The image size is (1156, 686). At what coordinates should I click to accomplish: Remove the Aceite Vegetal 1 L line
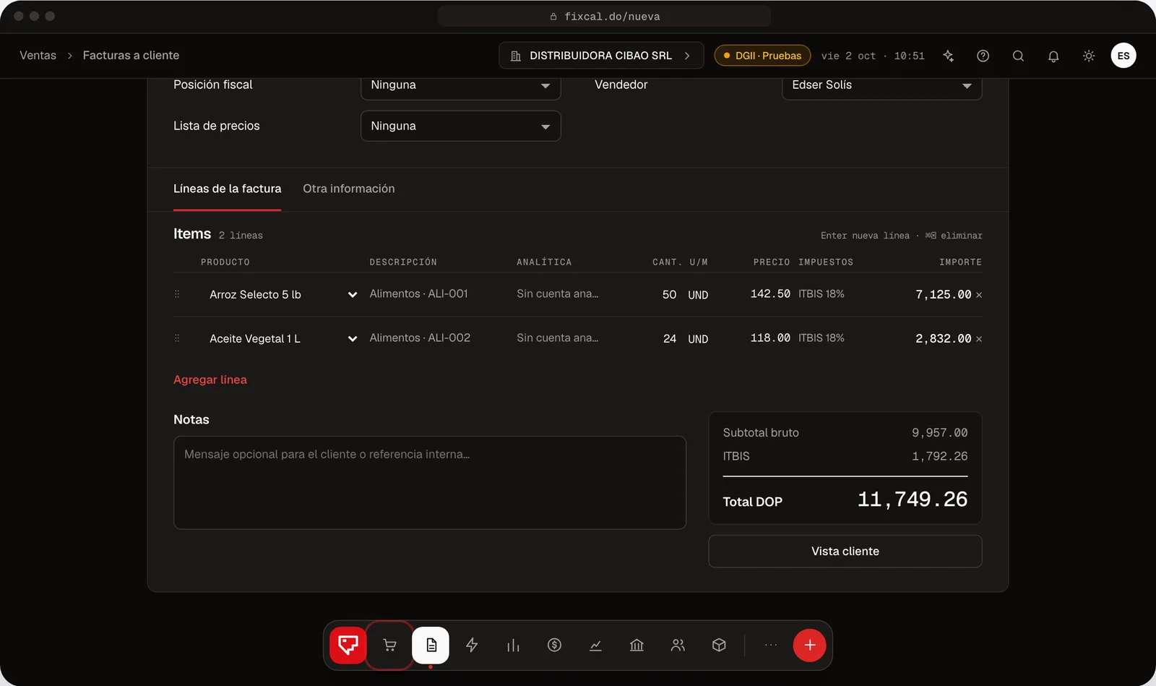(x=979, y=339)
